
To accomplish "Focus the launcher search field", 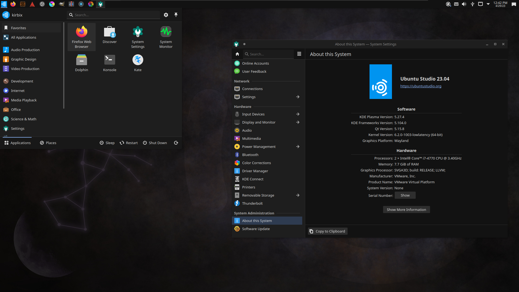I will point(114,15).
